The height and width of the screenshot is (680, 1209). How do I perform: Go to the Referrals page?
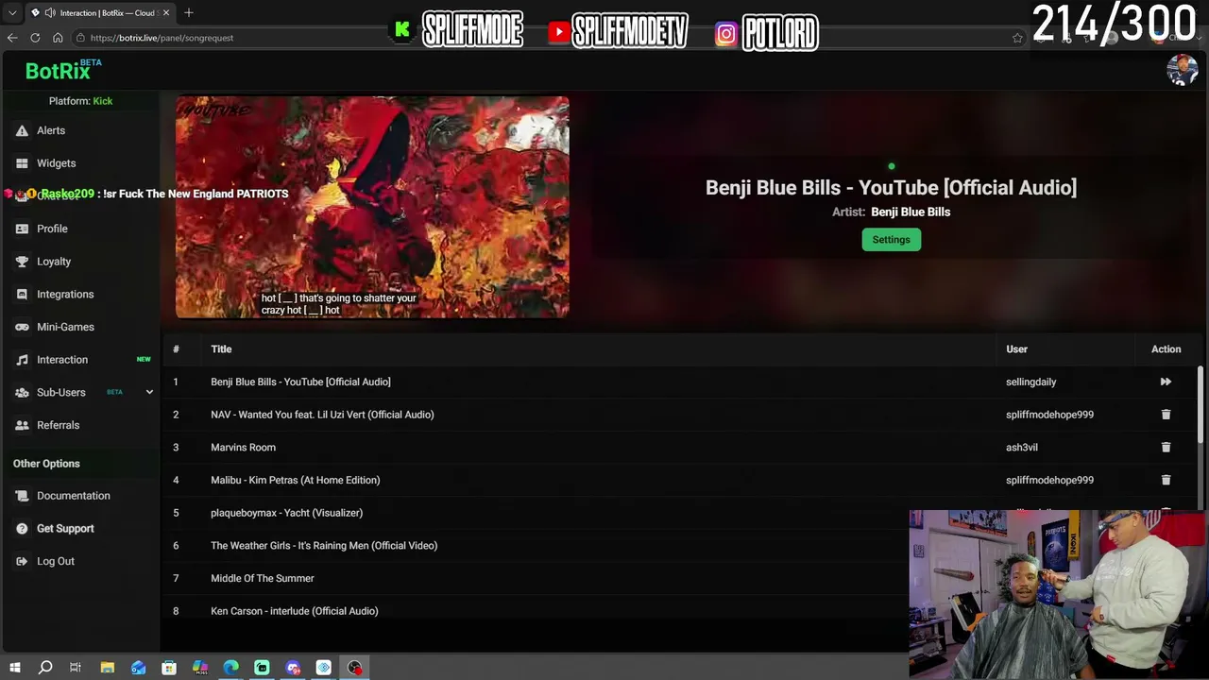pos(58,425)
